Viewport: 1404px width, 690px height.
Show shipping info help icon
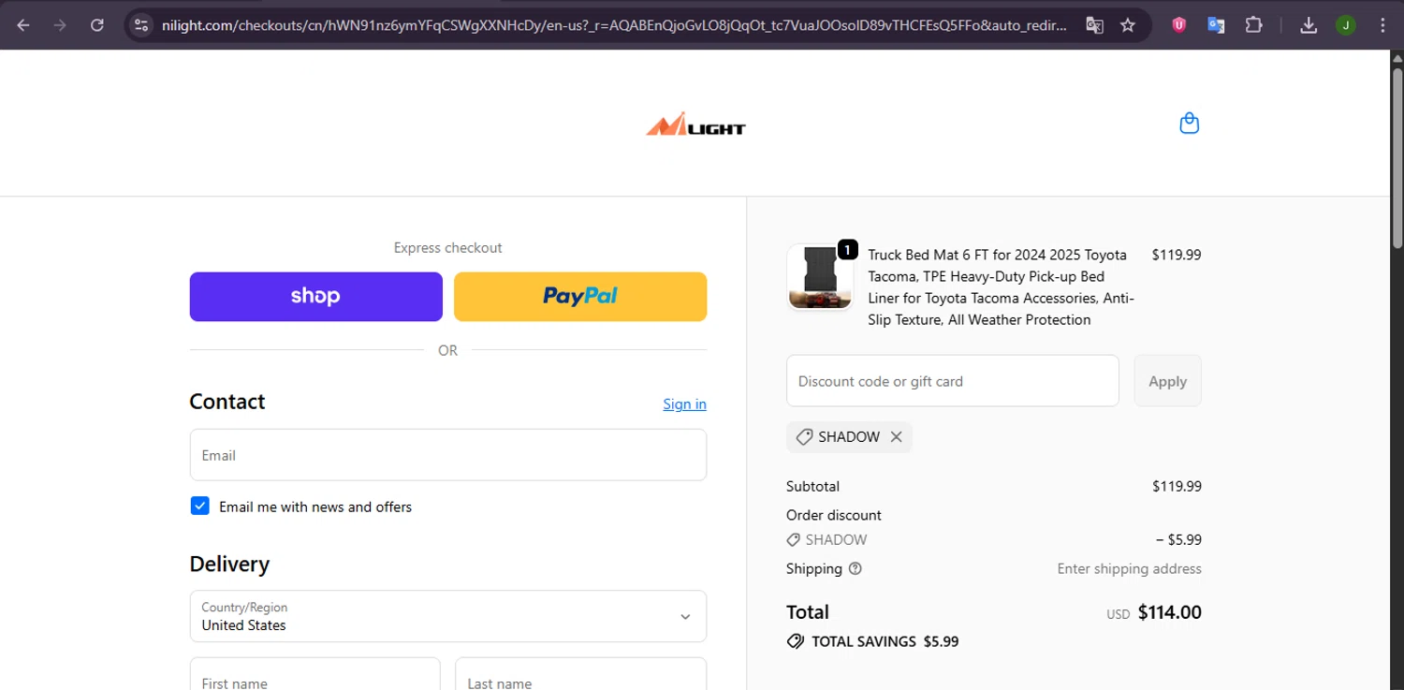[x=855, y=568]
